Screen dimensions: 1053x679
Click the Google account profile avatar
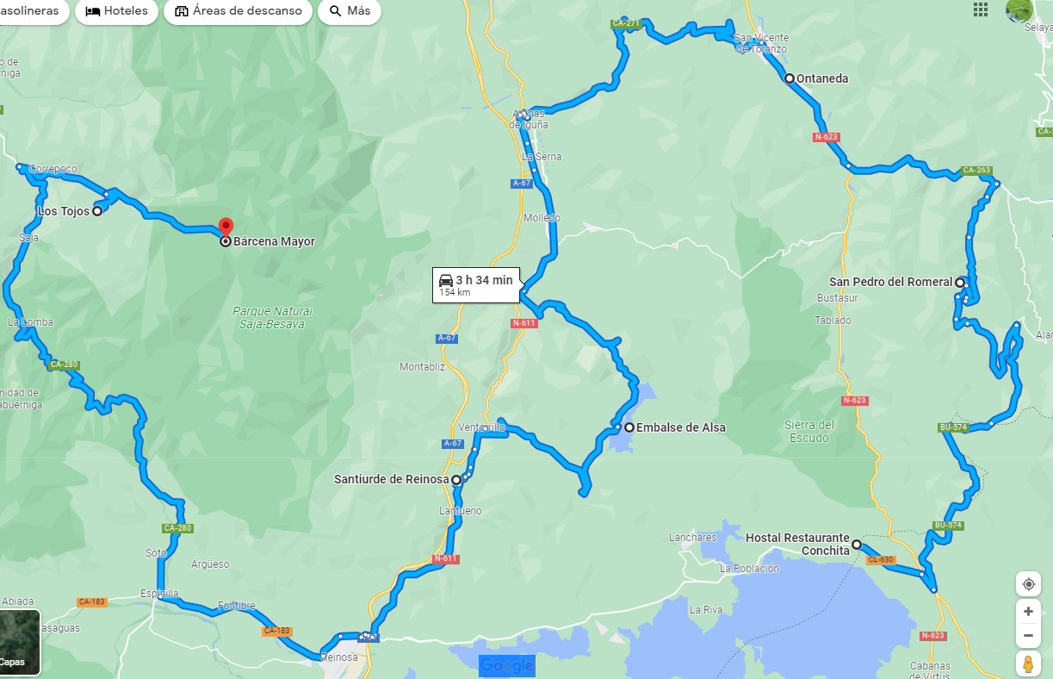[1019, 9]
